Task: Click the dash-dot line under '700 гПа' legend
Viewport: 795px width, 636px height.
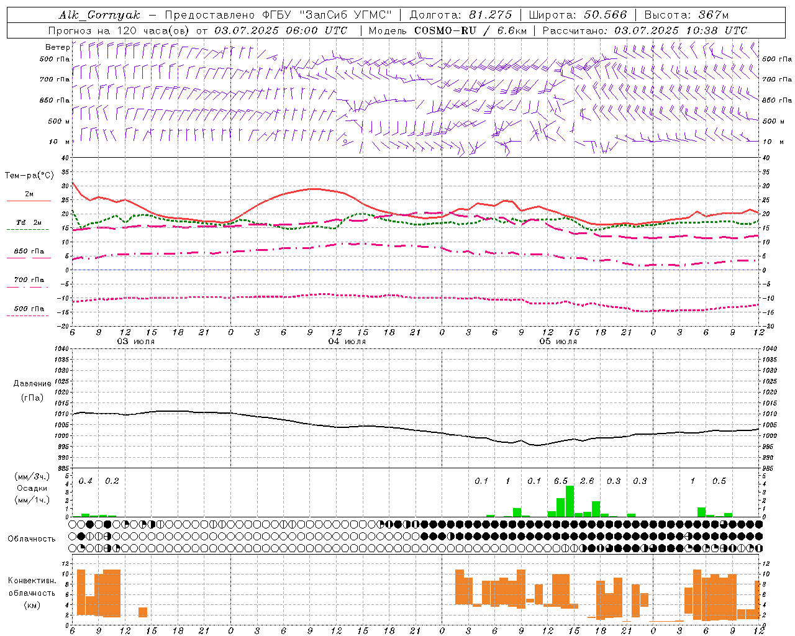Action: [x=28, y=287]
